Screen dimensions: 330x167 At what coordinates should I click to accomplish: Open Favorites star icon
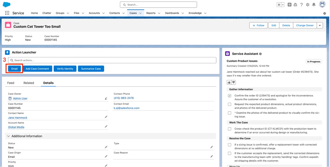(279, 5)
